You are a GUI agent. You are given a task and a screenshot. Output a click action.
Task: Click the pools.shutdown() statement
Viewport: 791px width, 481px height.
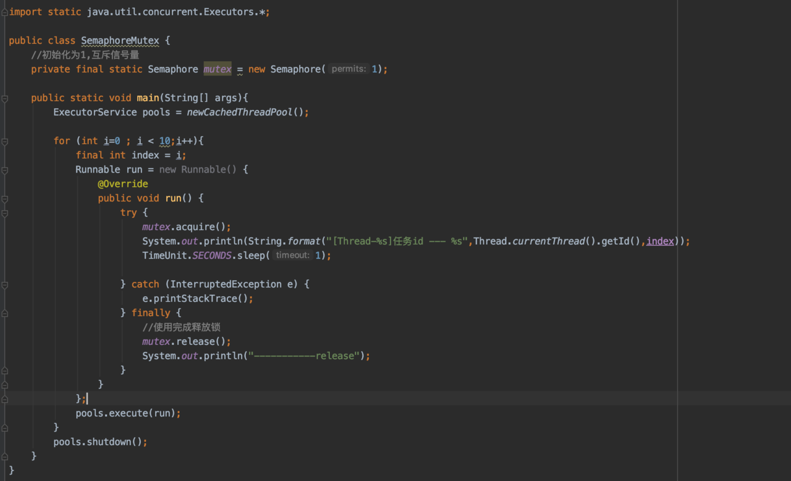(100, 442)
